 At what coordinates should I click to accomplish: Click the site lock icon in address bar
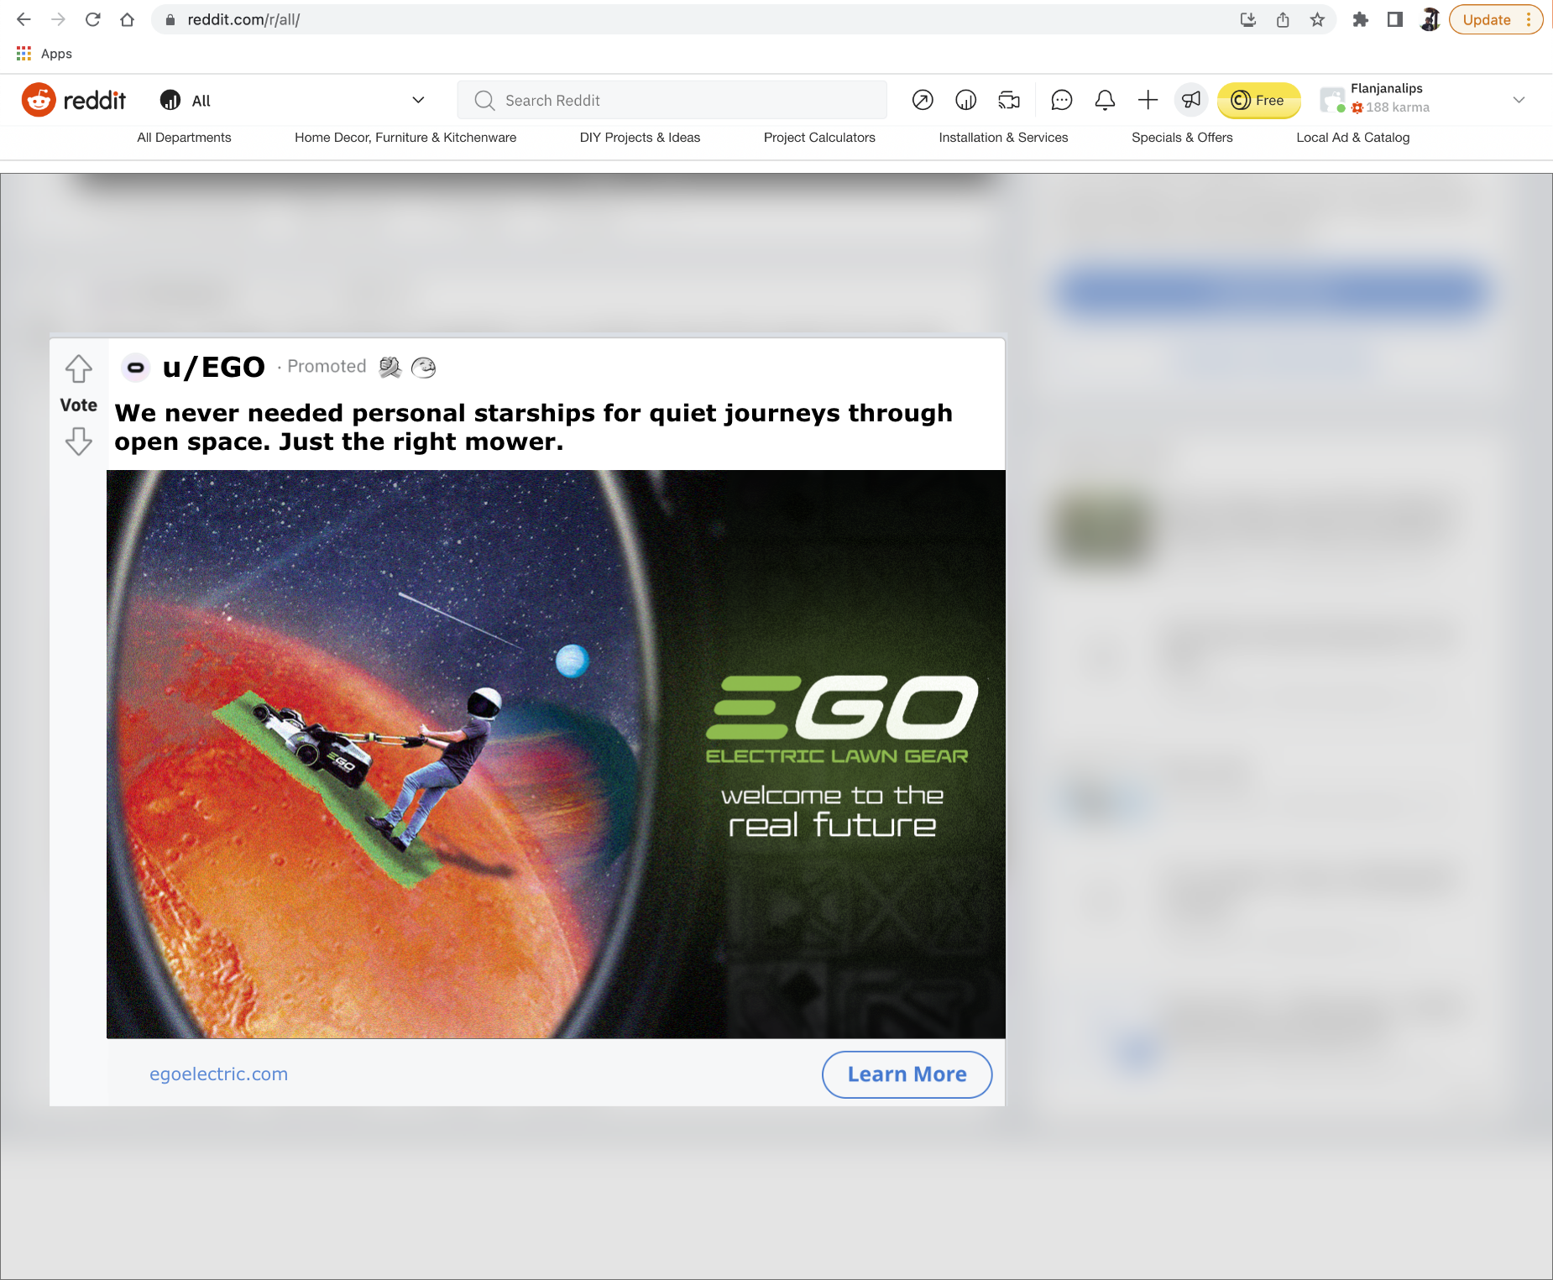170,19
